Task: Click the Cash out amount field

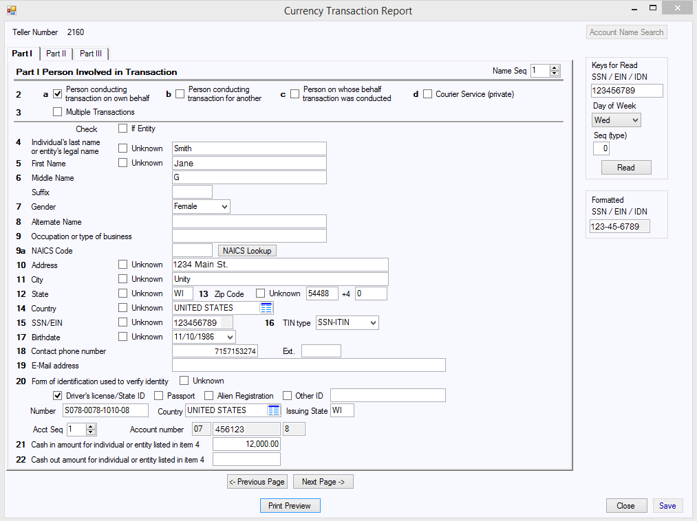Action: click(247, 459)
